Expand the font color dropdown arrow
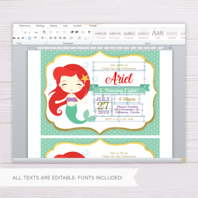198x198 pixels. pos(45,38)
